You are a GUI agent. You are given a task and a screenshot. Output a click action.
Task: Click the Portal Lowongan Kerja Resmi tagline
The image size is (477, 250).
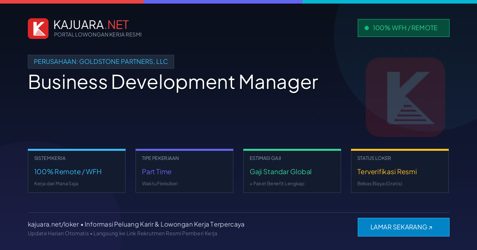click(x=98, y=35)
